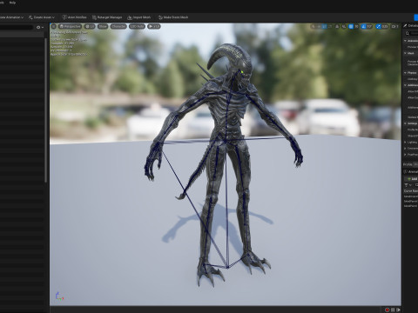
Task: Open the Help menu
Action: 12,3
